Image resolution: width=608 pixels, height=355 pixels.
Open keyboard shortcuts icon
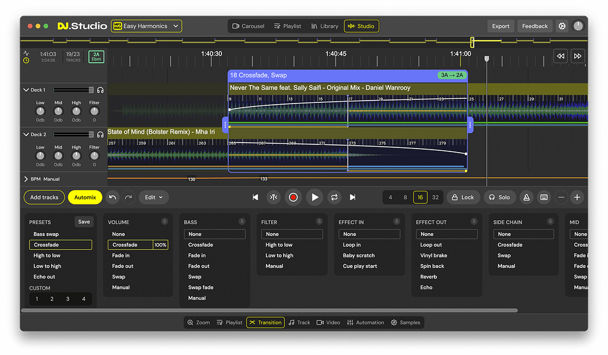tap(543, 197)
